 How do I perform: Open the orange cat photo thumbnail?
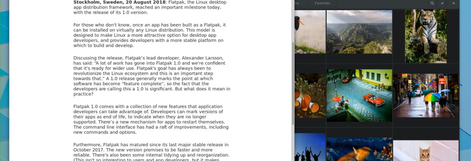point(426,151)
